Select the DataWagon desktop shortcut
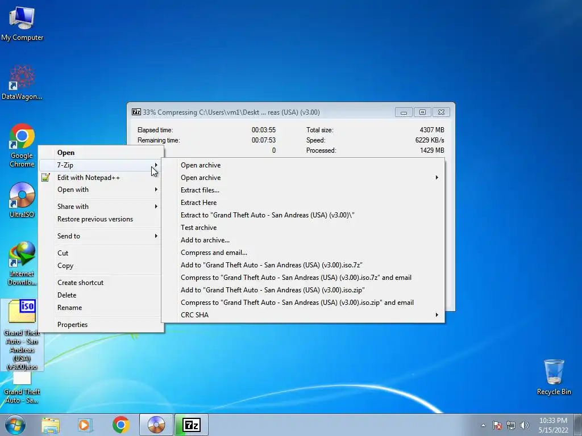Image resolution: width=582 pixels, height=436 pixels. 22,82
